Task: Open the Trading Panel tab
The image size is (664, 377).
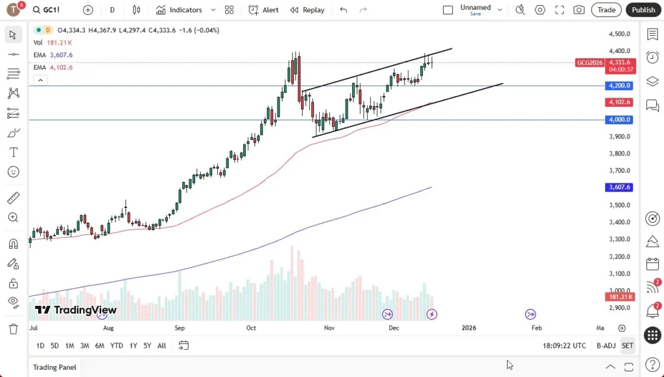Action: (54, 367)
